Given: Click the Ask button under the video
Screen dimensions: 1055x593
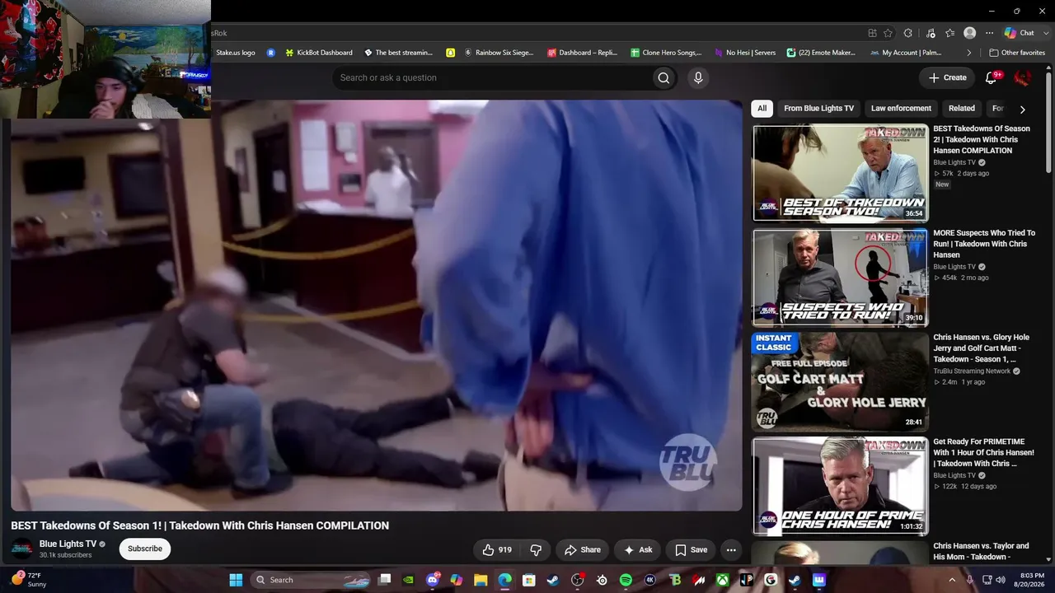Looking at the screenshot, I should 638,549.
